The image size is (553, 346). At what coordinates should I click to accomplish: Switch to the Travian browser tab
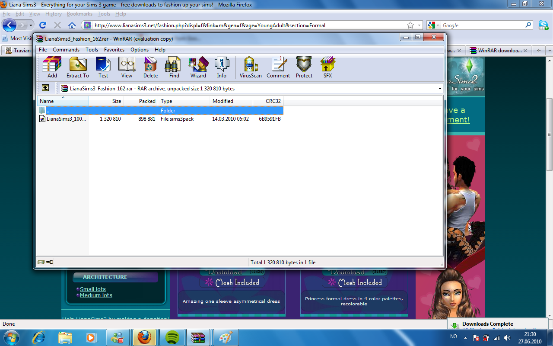click(x=17, y=51)
